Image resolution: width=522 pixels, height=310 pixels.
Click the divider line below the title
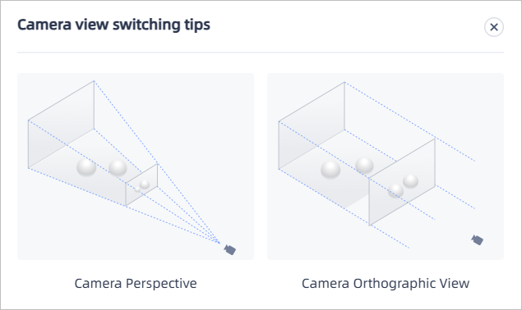[x=261, y=52]
